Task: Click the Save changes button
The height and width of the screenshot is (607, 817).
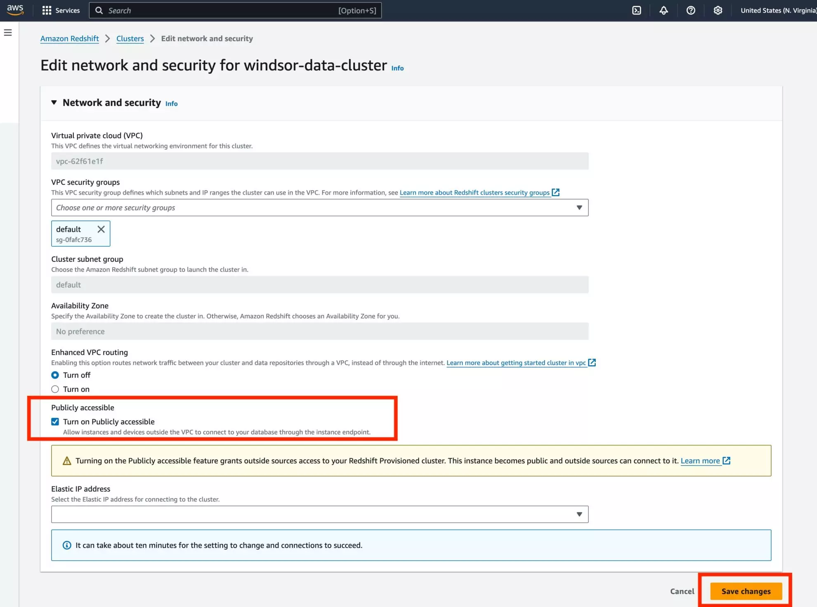Action: pyautogui.click(x=746, y=591)
